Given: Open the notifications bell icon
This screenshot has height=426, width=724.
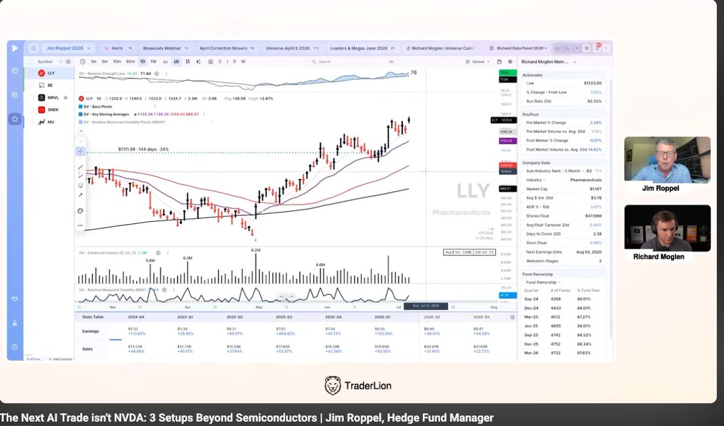Looking at the screenshot, I should pos(597,48).
